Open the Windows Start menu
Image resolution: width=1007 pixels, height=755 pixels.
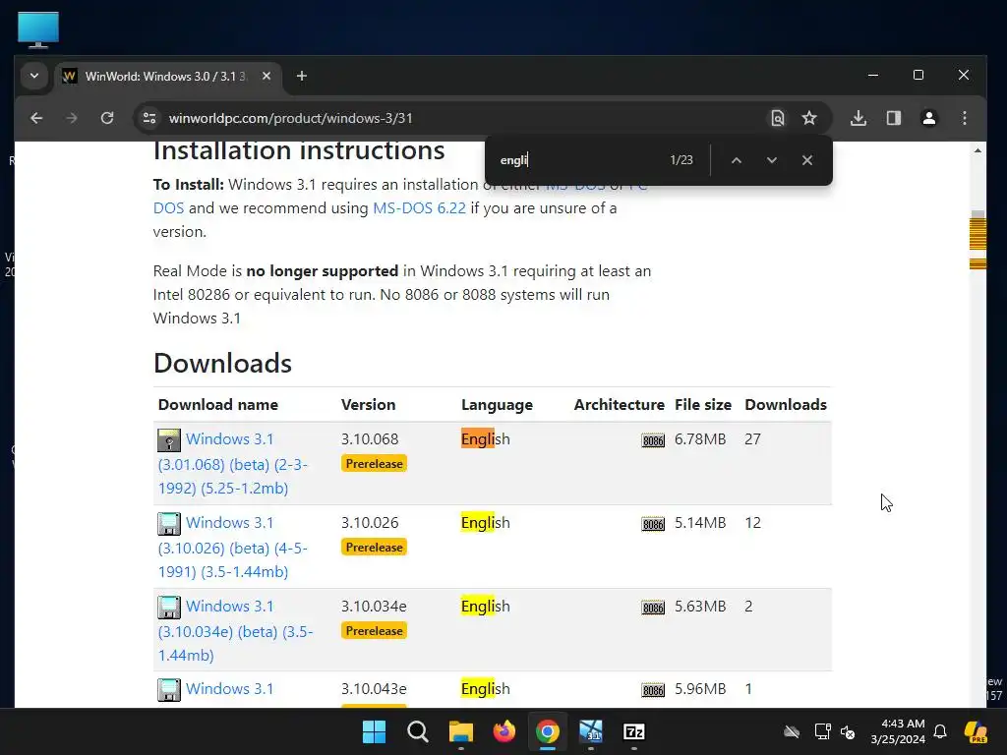374,731
